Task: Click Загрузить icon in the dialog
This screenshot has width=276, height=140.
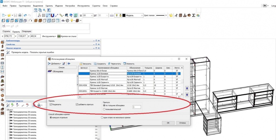Action: pos(81,64)
